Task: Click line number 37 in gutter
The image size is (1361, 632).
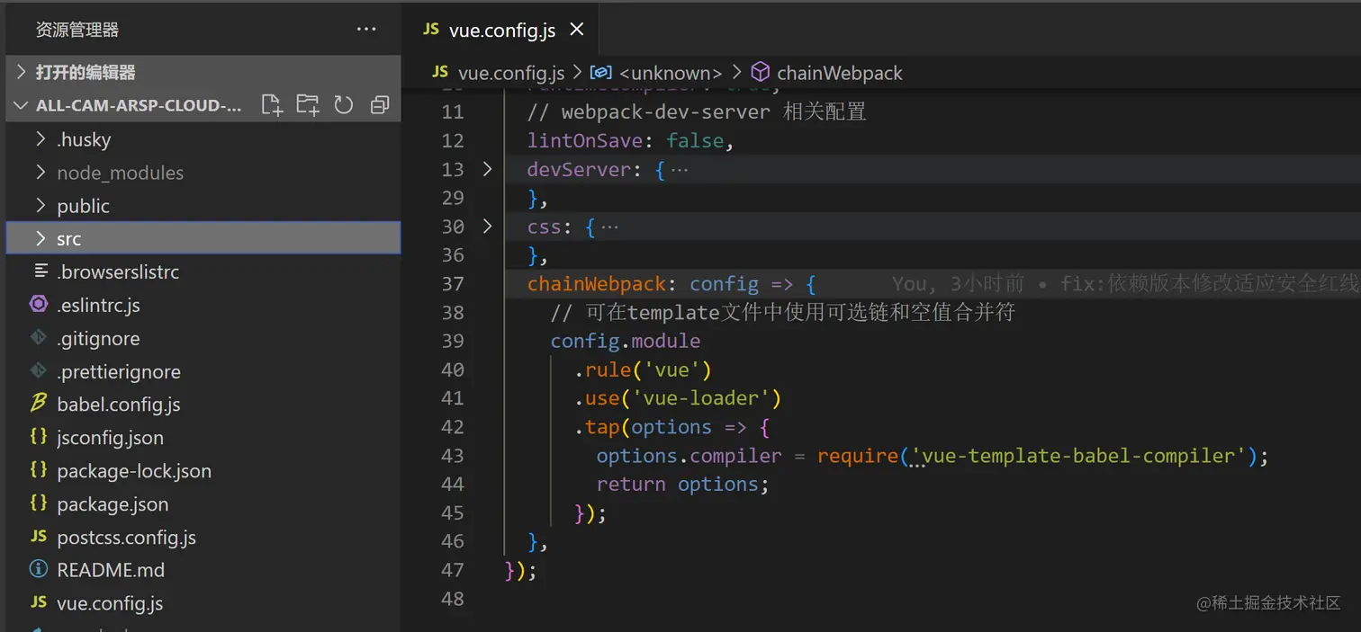Action: tap(453, 284)
